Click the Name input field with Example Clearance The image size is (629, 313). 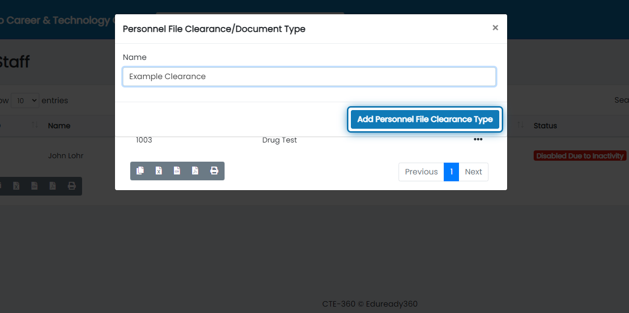309,77
